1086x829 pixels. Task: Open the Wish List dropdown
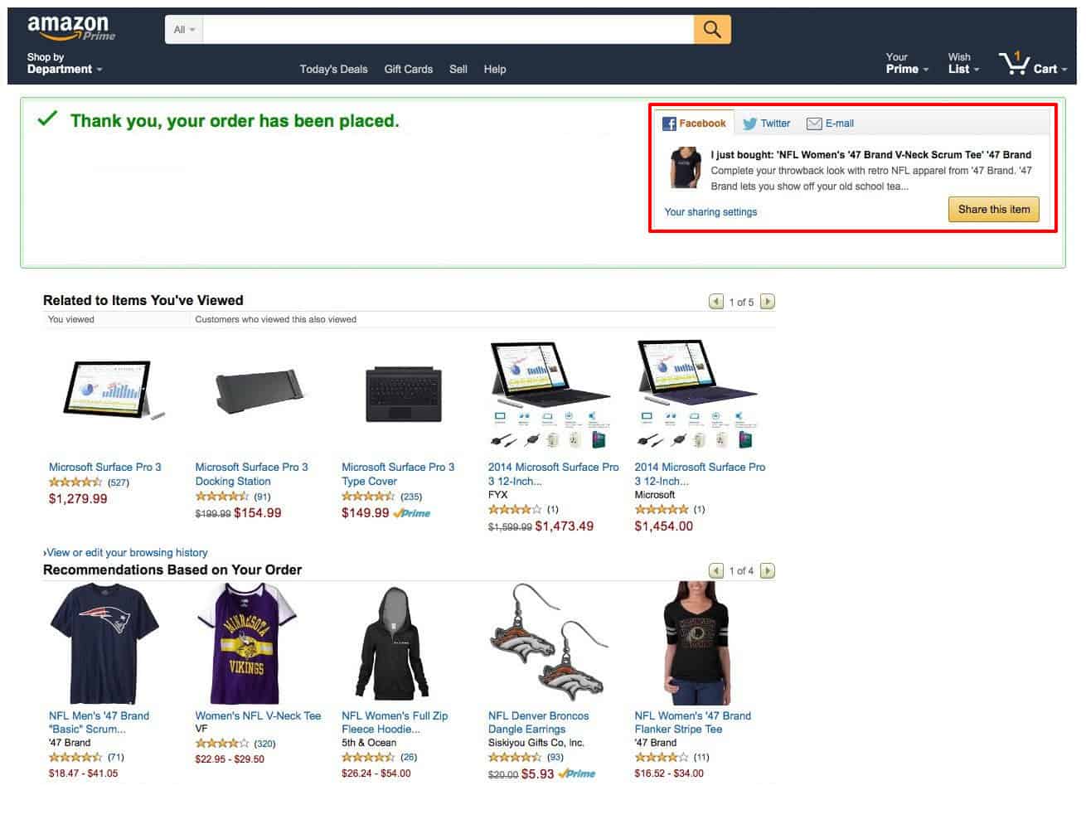click(963, 63)
